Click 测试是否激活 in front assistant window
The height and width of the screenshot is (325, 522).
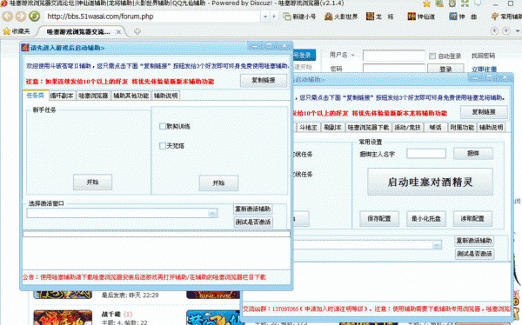252,222
